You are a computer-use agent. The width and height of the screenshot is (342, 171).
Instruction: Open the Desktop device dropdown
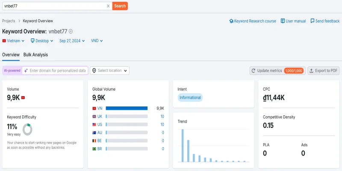pyautogui.click(x=42, y=41)
